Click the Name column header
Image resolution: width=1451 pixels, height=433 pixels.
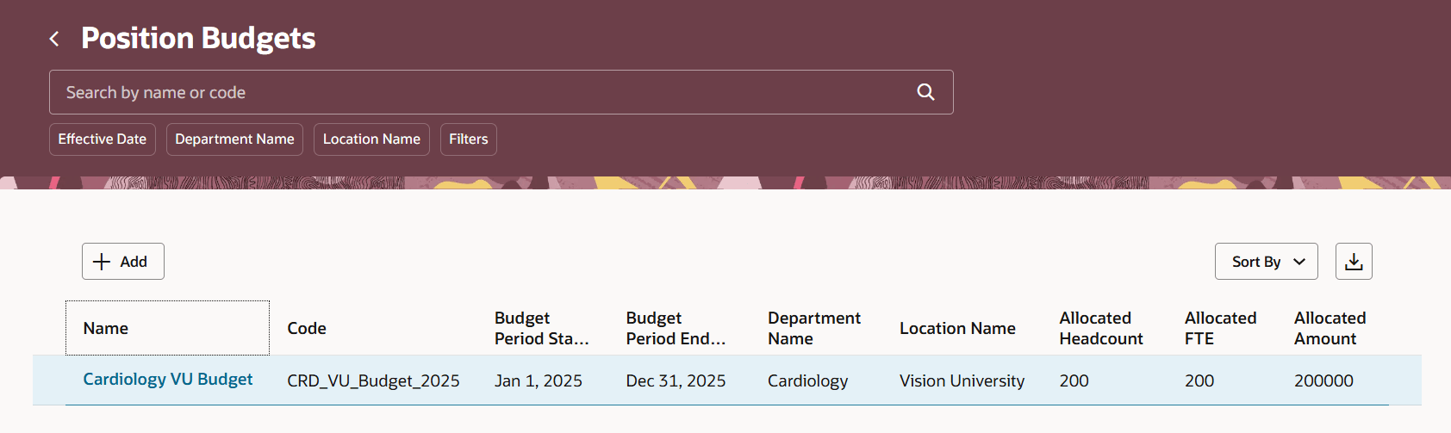pos(106,328)
